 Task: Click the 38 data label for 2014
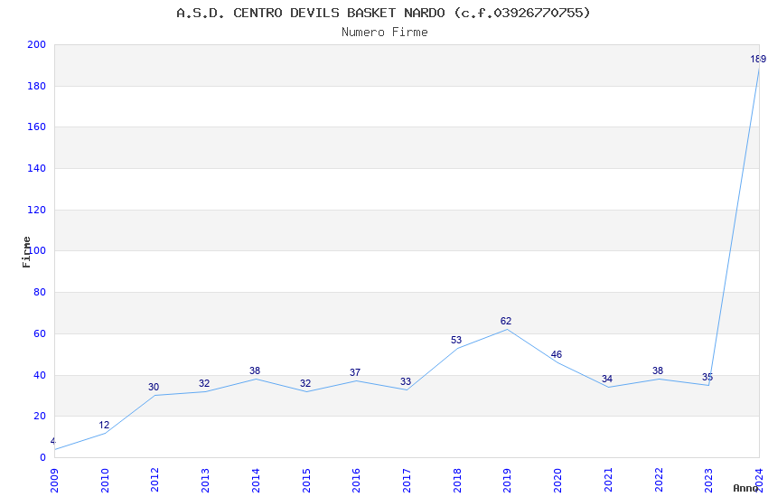255,370
